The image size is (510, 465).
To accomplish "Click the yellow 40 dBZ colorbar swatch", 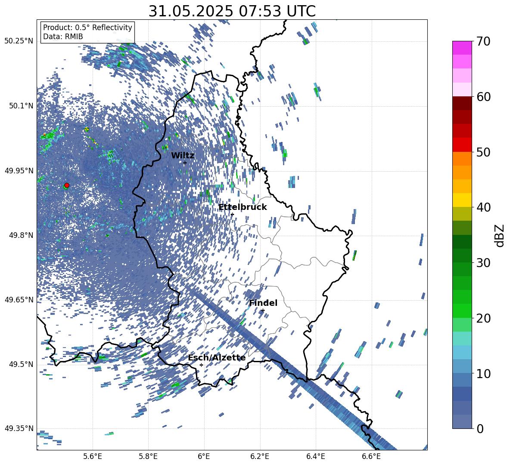I will coord(462,200).
